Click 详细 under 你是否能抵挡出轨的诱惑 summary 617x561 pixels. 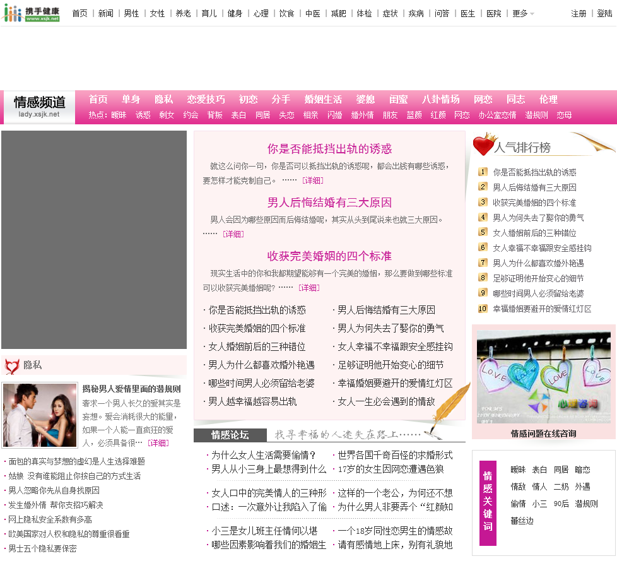[313, 180]
